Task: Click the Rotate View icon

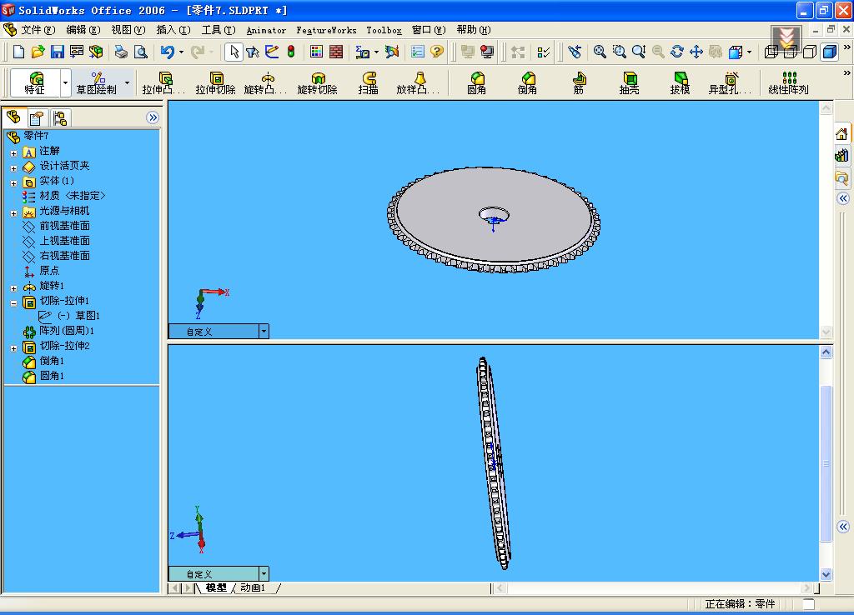Action: (677, 52)
